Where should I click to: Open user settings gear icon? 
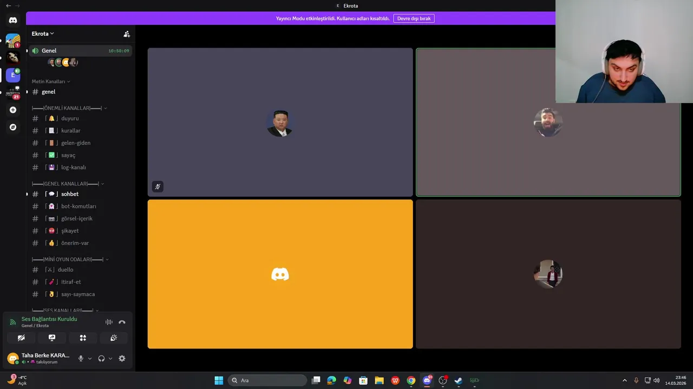coord(122,358)
